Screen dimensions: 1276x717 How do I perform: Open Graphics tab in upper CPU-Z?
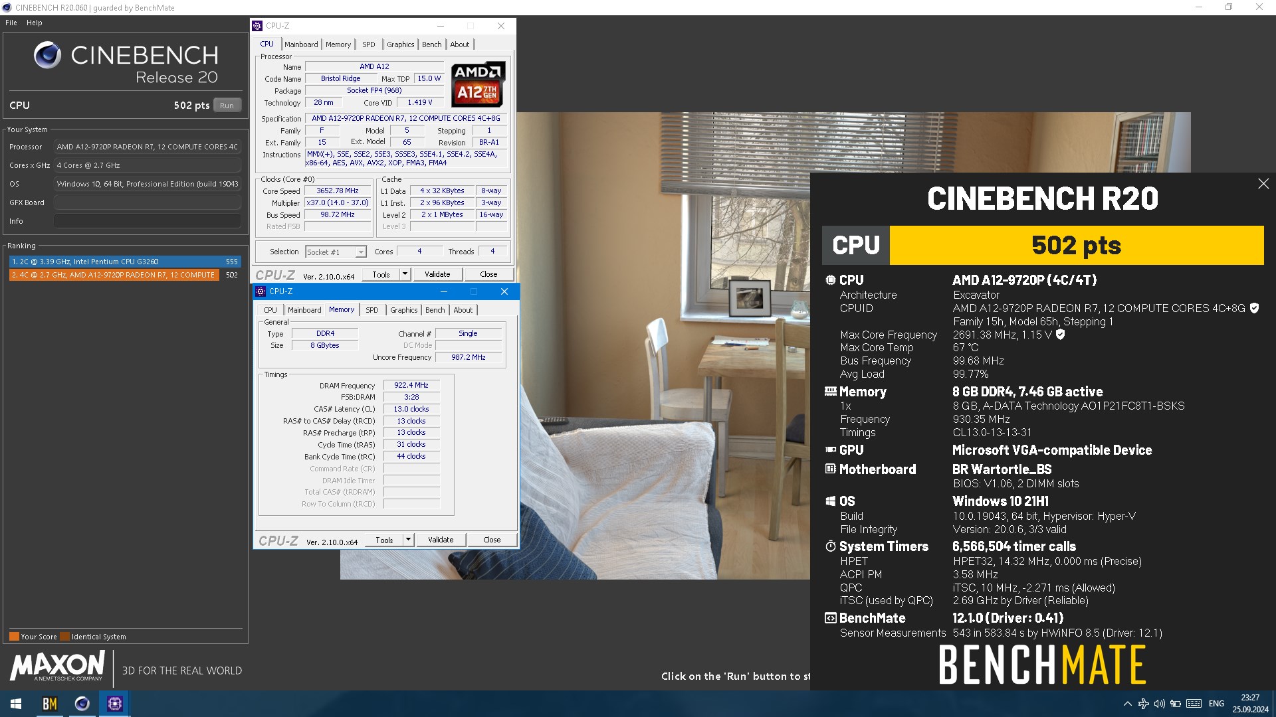(x=401, y=44)
